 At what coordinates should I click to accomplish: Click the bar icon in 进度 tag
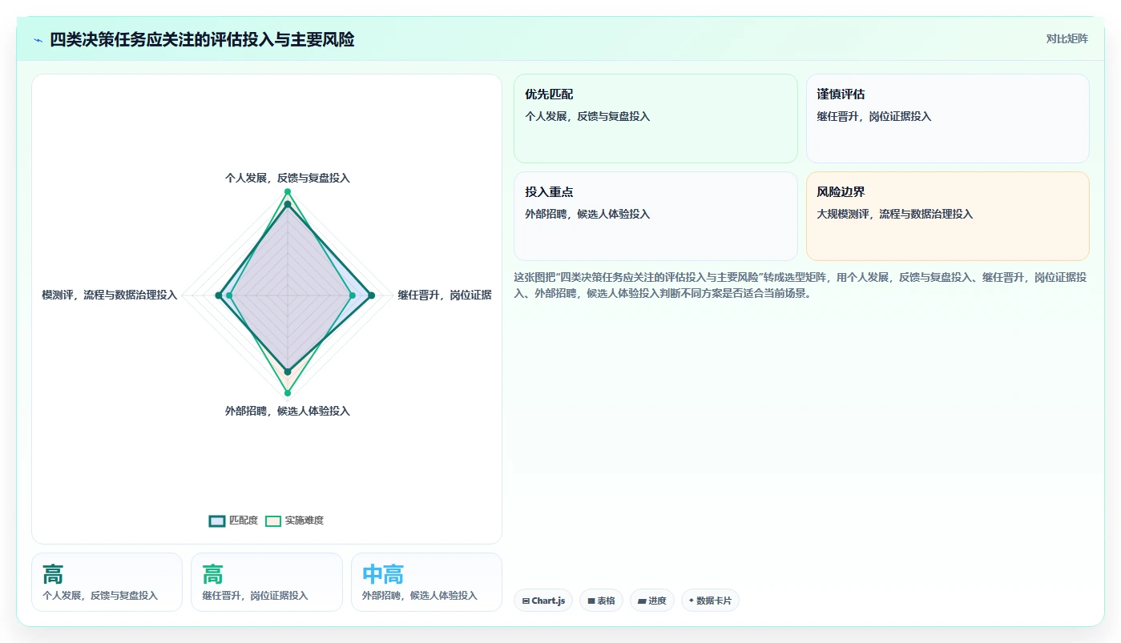tap(642, 601)
